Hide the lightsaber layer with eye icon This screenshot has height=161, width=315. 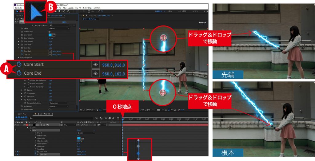(x=16, y=125)
